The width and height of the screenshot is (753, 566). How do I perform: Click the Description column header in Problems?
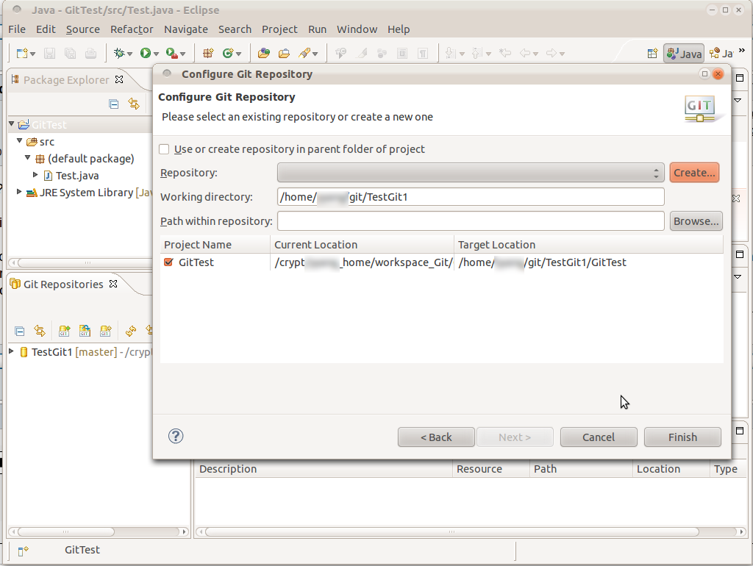pos(324,469)
